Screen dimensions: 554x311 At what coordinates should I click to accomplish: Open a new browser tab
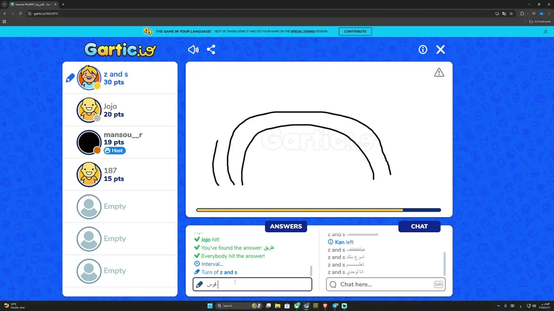point(63,4)
